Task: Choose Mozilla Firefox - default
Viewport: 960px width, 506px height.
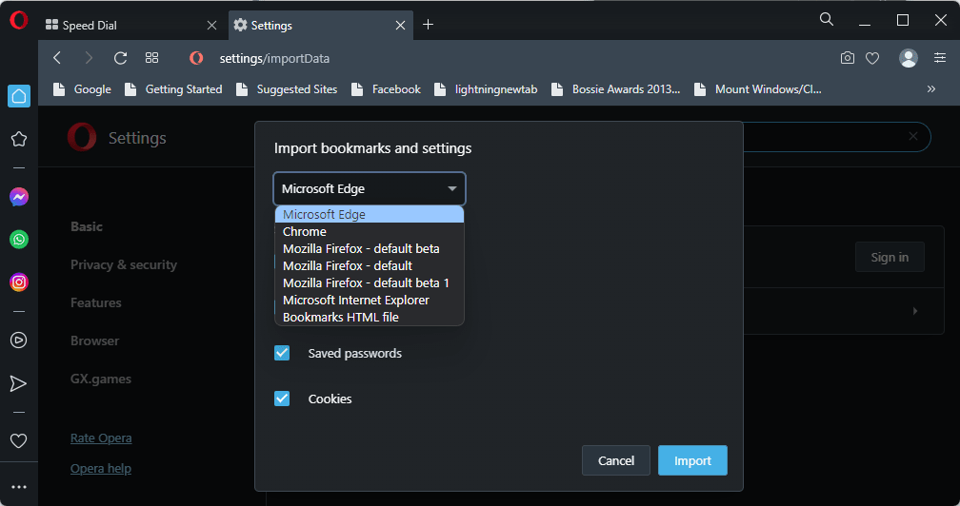Action: click(x=370, y=265)
